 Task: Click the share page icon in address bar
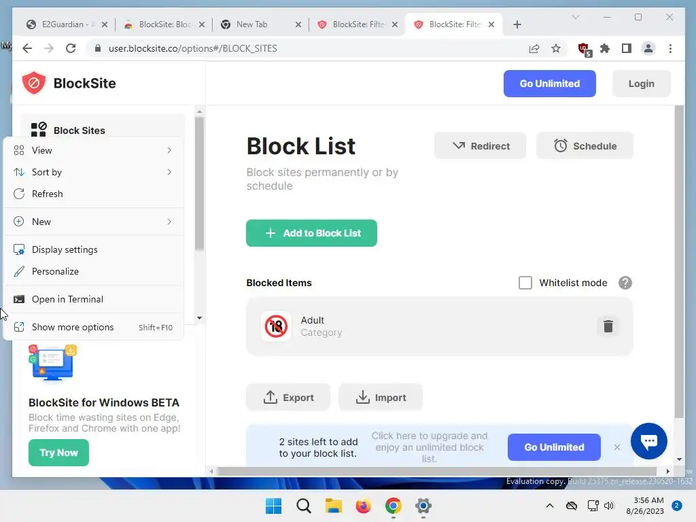pos(534,48)
